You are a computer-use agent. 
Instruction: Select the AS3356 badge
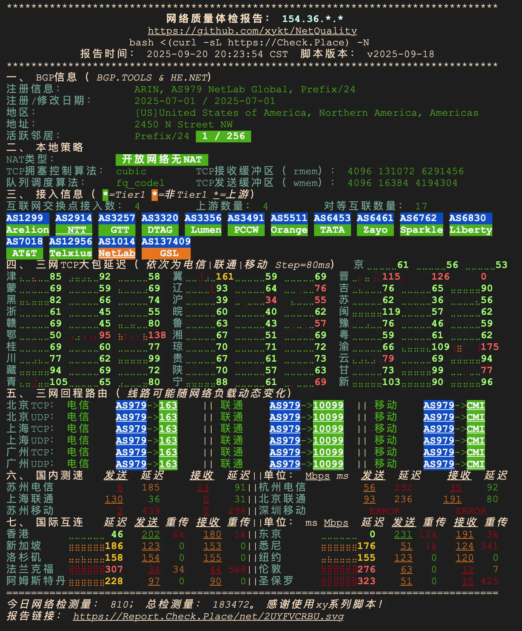(203, 218)
